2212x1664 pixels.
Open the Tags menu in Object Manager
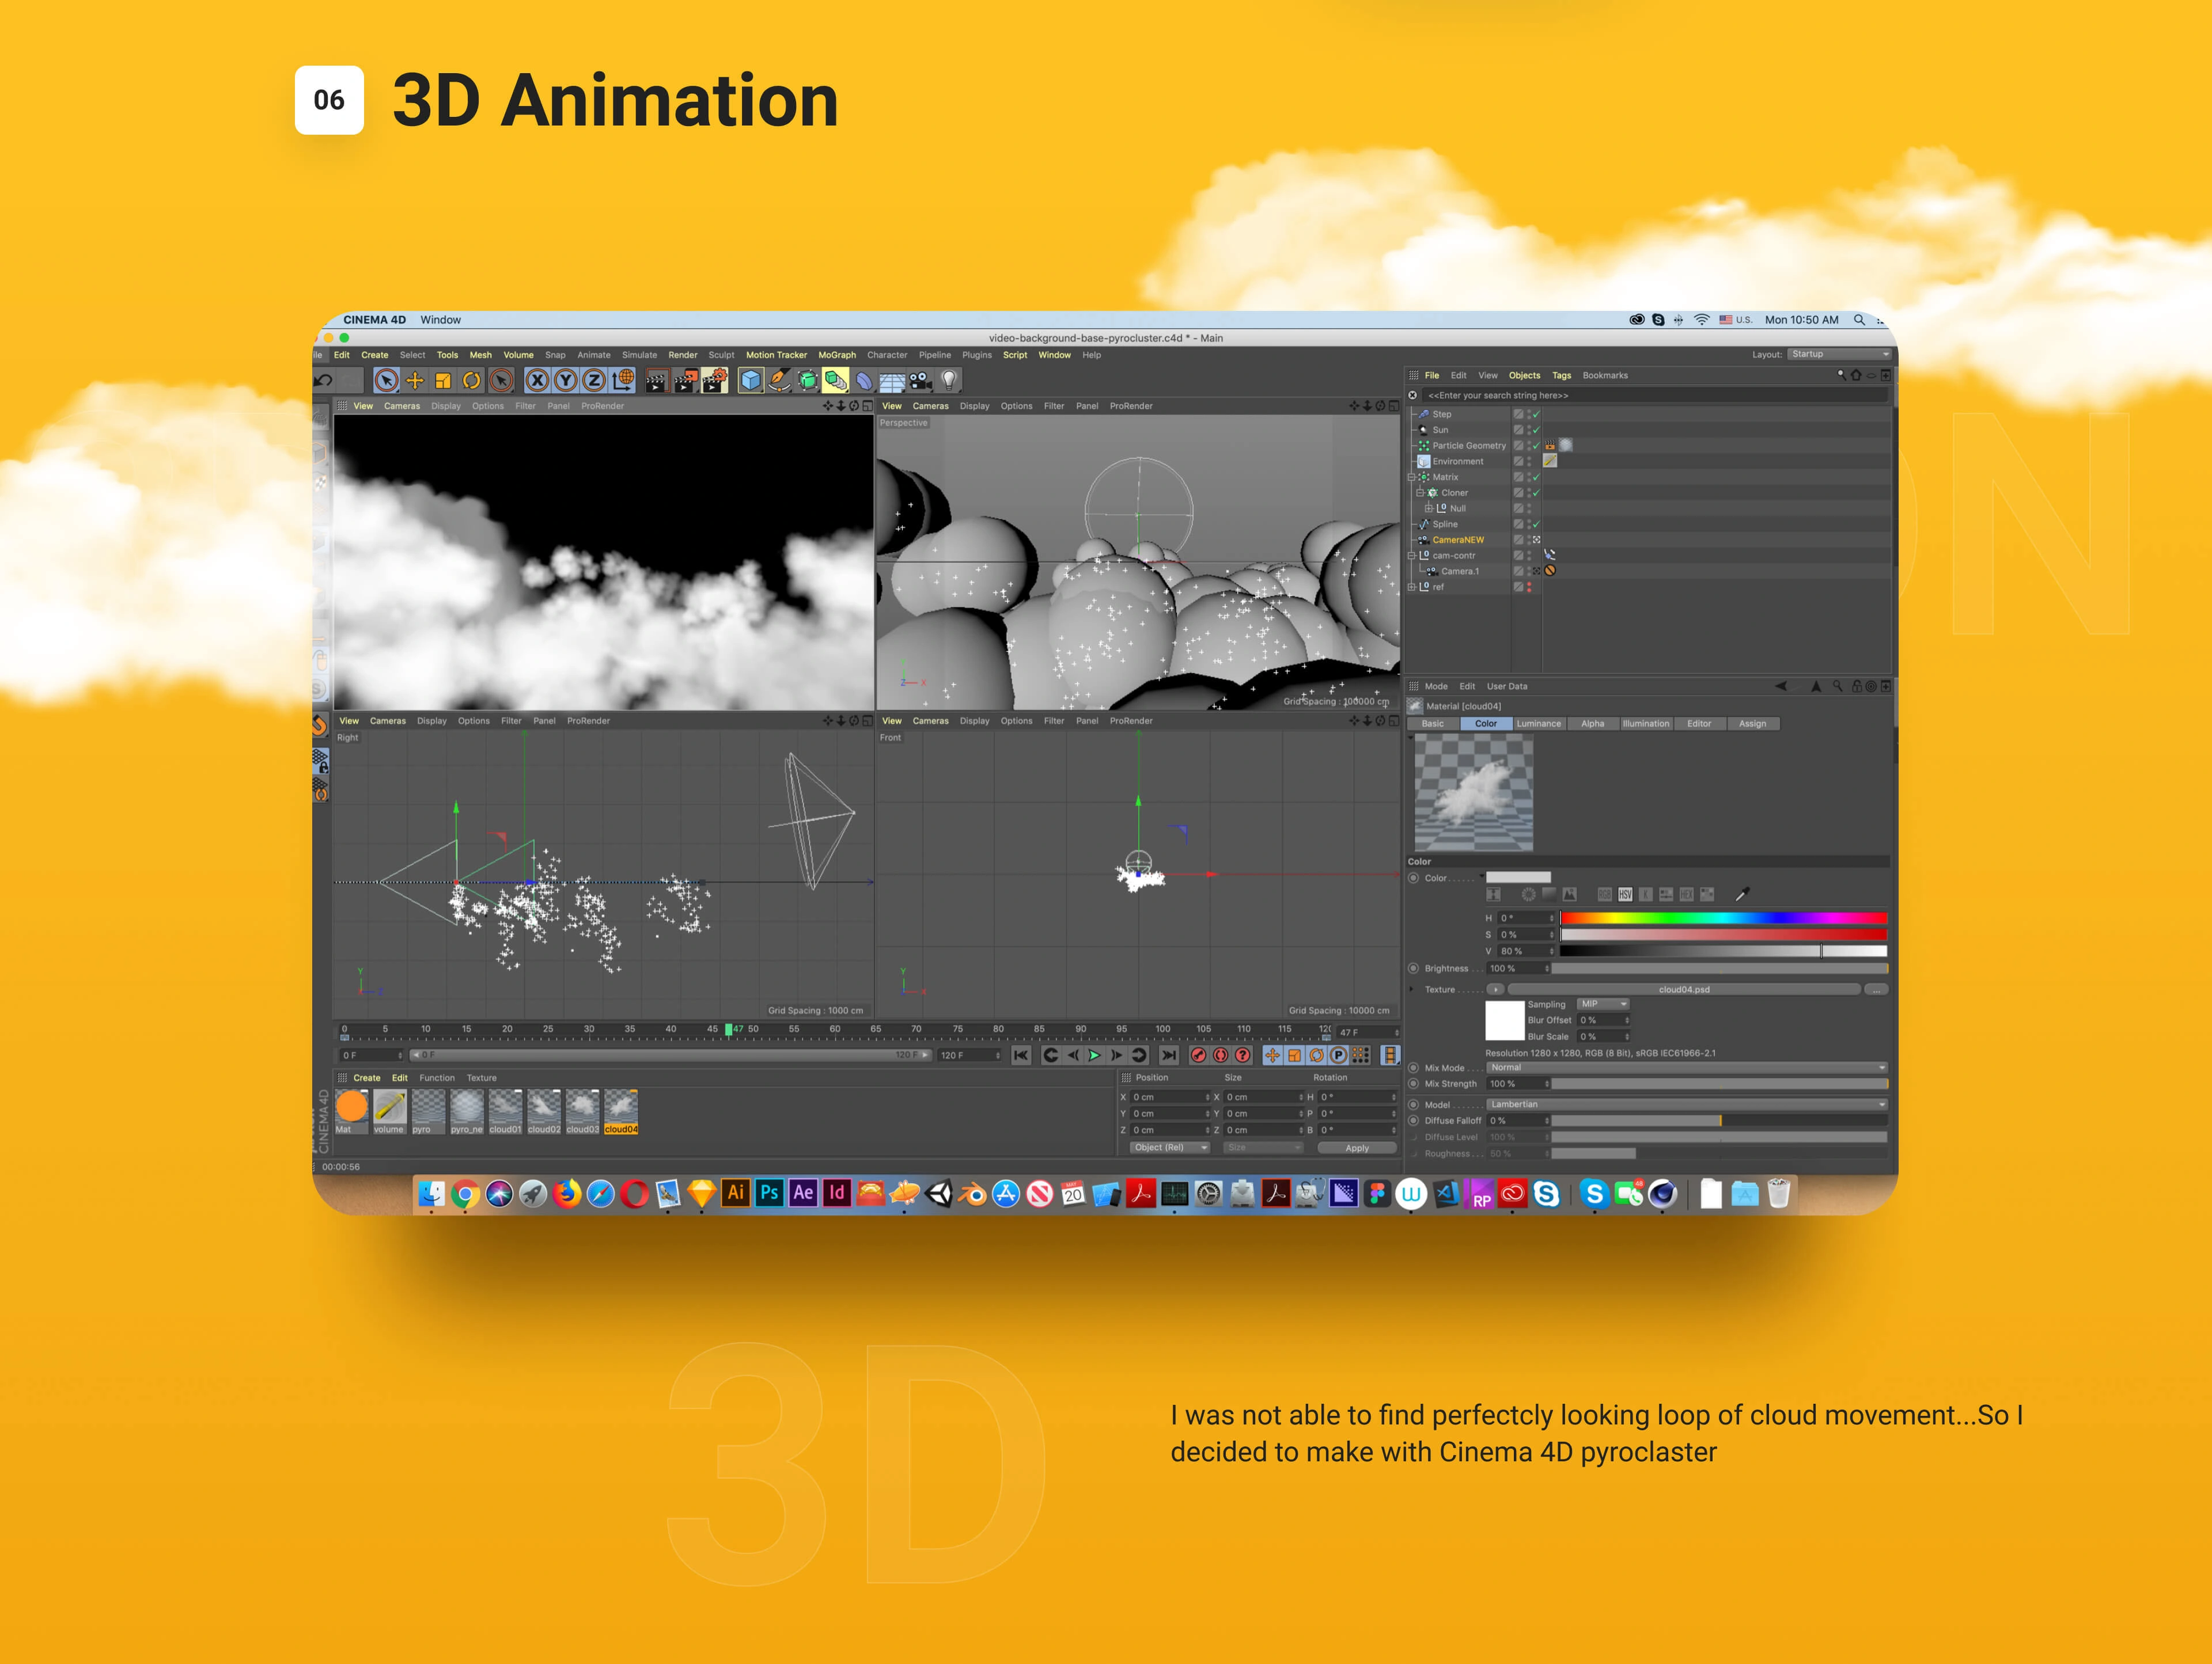(x=1561, y=376)
